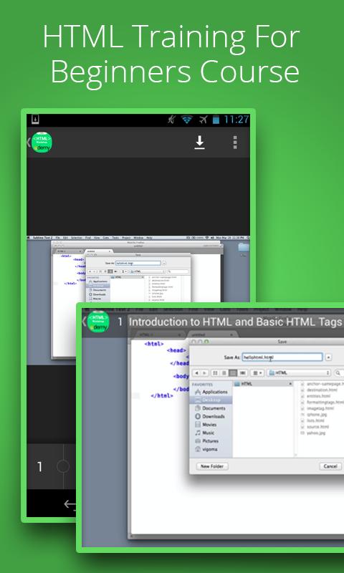Tap the lecture number 1 in the list
The height and width of the screenshot is (573, 344).
click(39, 467)
